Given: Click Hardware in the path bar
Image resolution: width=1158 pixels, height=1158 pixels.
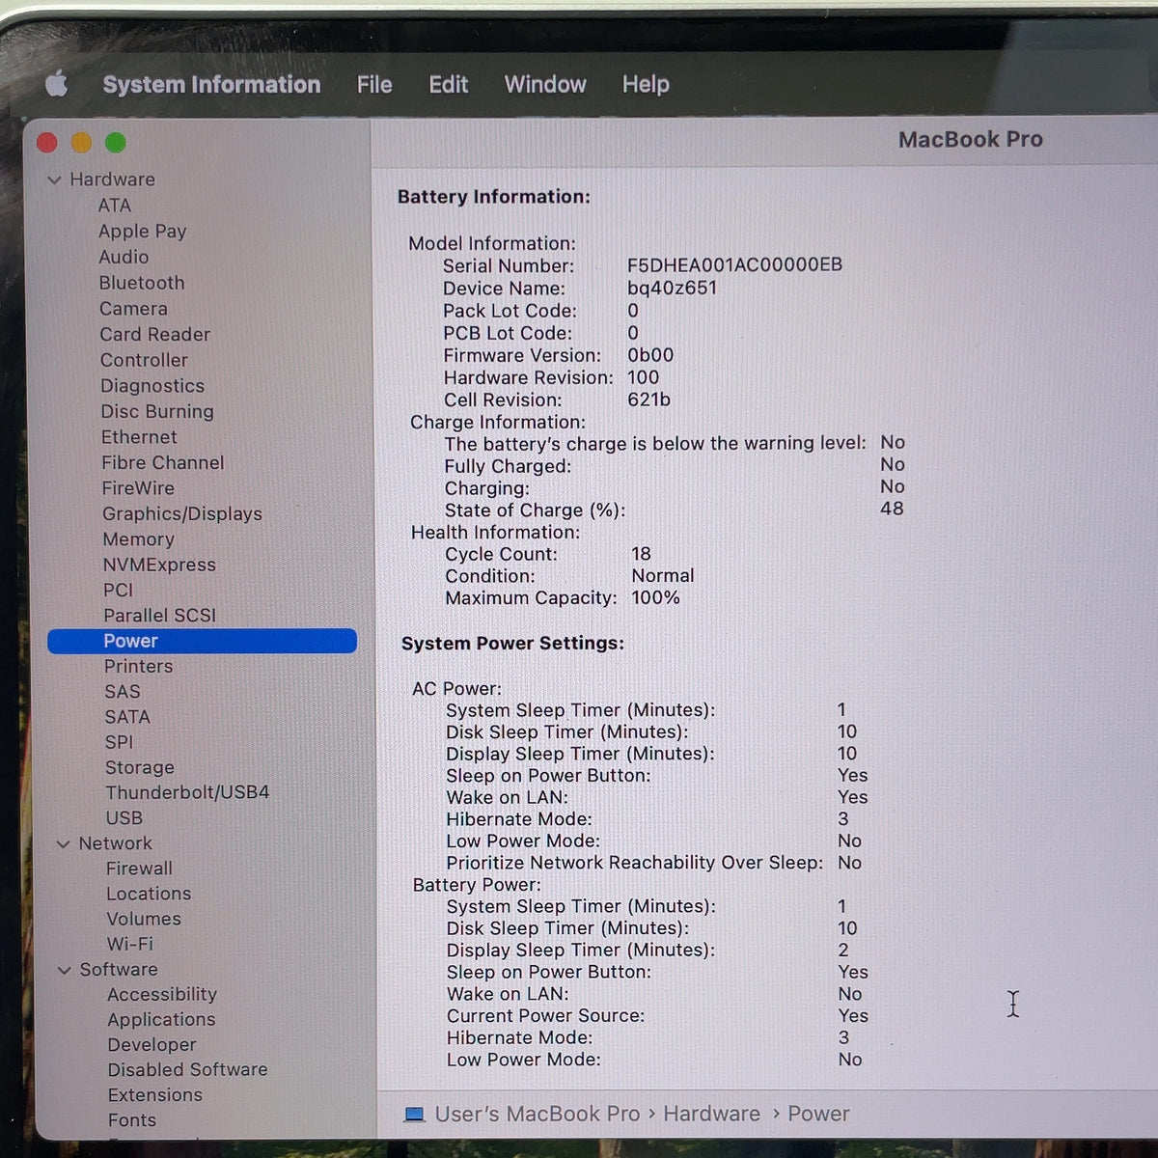Looking at the screenshot, I should pyautogui.click(x=711, y=1114).
